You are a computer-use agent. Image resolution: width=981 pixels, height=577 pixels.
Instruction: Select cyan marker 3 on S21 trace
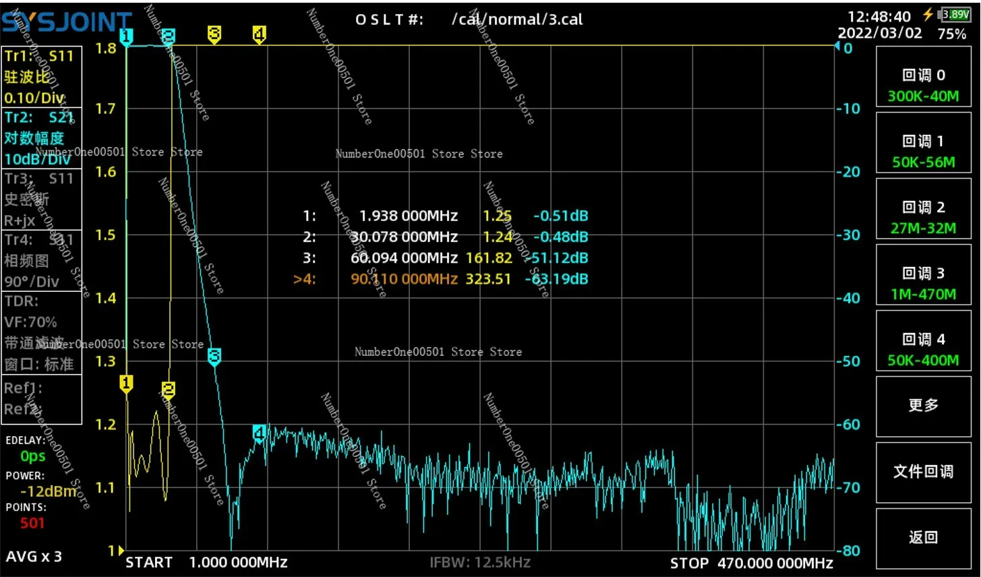[214, 357]
